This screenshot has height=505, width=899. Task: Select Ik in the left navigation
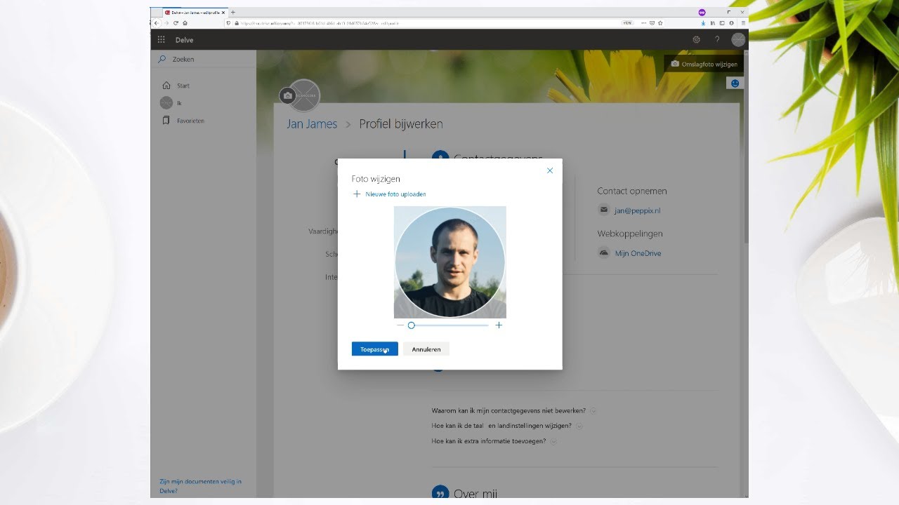(x=179, y=103)
